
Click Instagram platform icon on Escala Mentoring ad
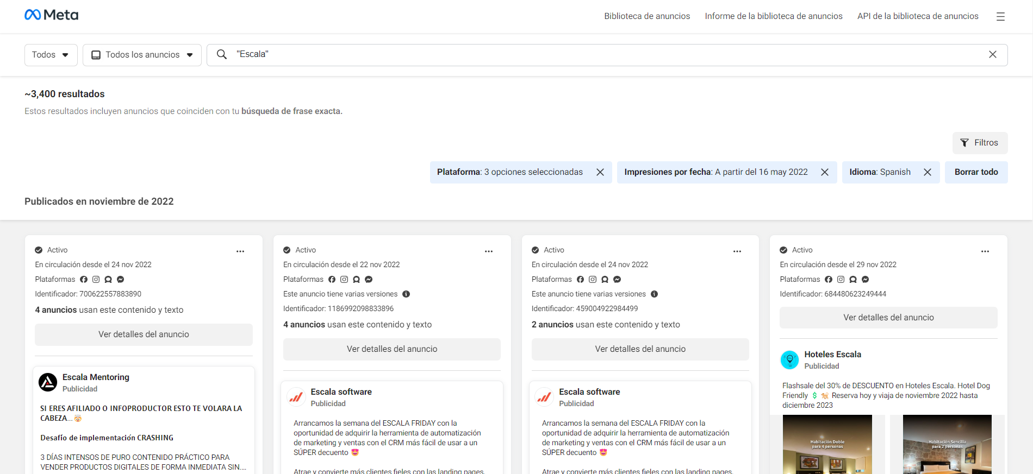tap(96, 279)
